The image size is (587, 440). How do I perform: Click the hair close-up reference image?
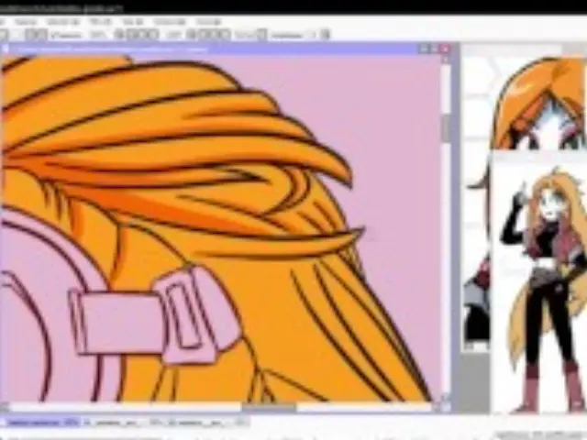tap(539, 103)
